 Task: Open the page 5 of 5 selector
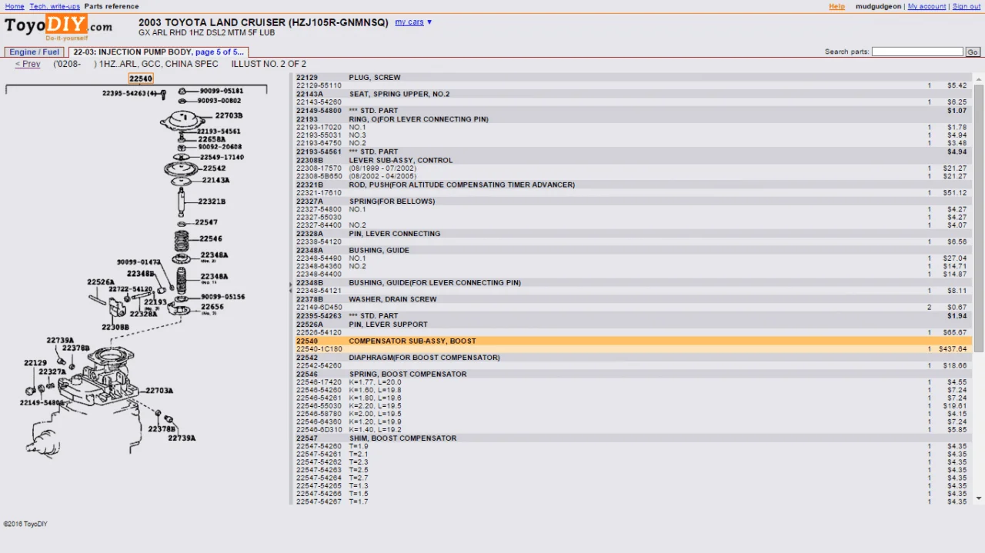coord(219,52)
